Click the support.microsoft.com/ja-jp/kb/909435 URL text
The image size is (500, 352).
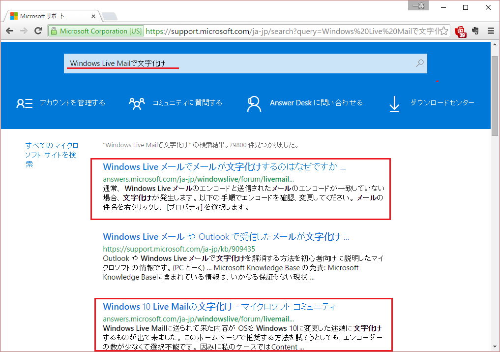click(179, 249)
